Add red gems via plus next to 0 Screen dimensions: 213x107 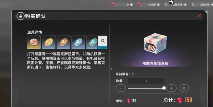coord(131,5)
